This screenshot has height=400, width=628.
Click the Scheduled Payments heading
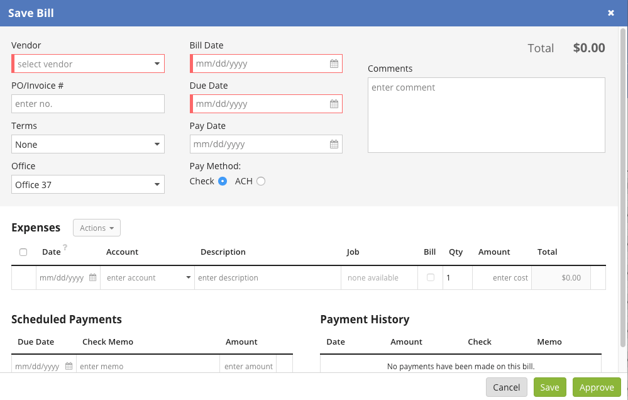coord(67,319)
